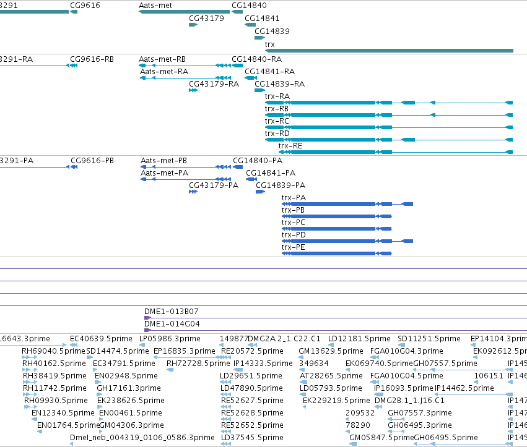Click EST GH07557.5prime
Viewport: 527px width, 447px height.
445,364
